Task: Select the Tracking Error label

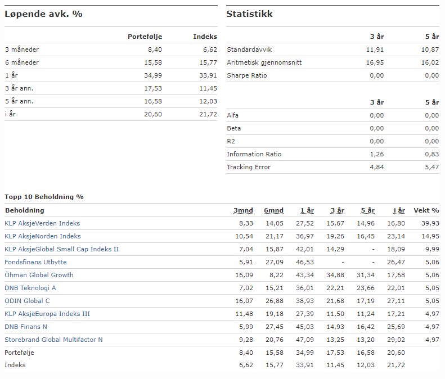Action: (x=249, y=167)
